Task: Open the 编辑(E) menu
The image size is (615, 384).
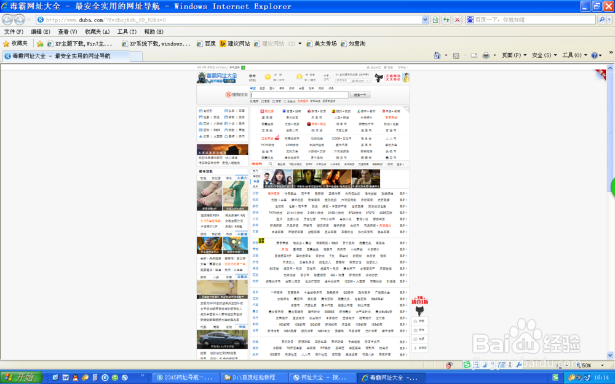Action: coord(41,32)
